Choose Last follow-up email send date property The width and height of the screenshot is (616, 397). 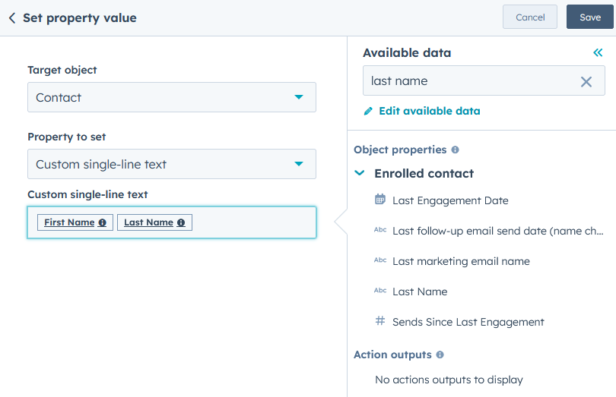tap(498, 231)
